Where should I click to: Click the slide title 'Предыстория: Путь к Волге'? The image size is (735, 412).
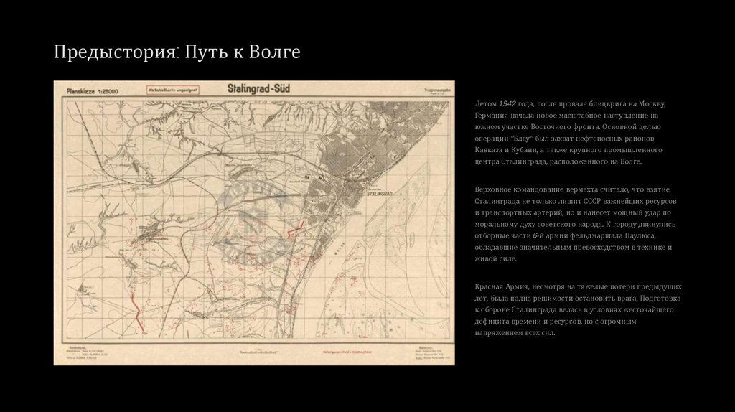(177, 52)
